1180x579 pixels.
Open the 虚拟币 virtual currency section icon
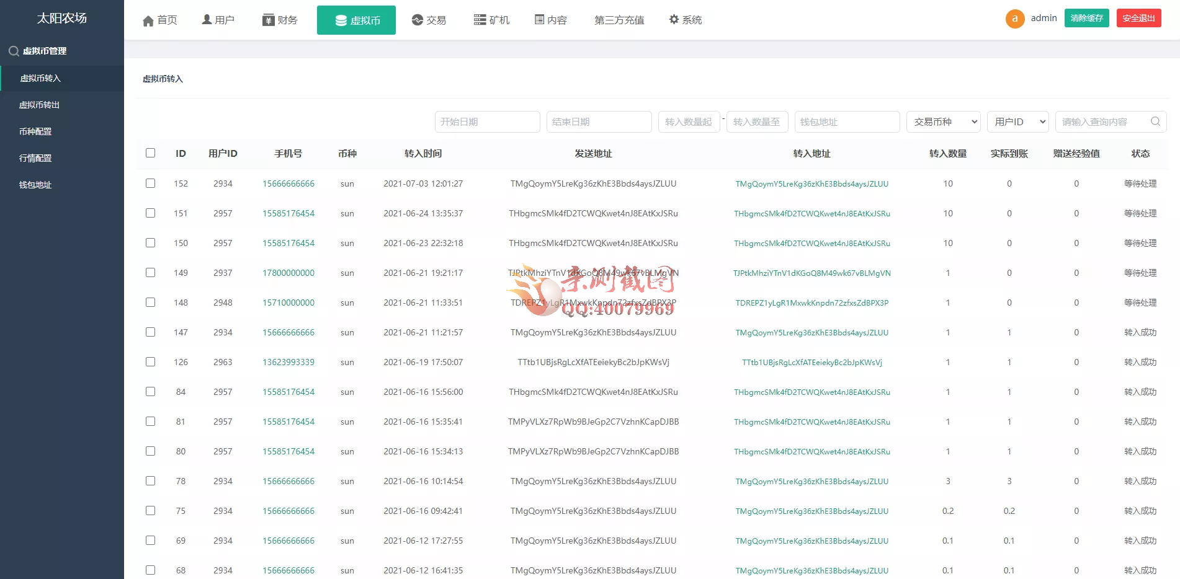[340, 20]
